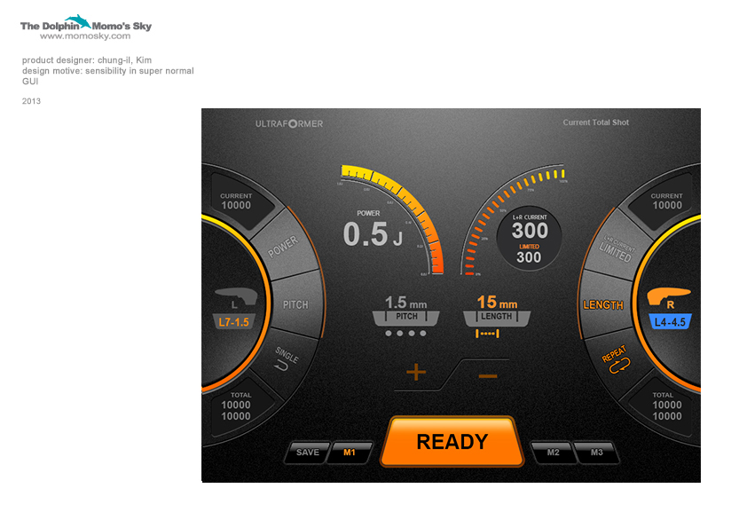747x528 pixels.
Task: Click the dolphin logo at top left
Action: tap(78, 21)
